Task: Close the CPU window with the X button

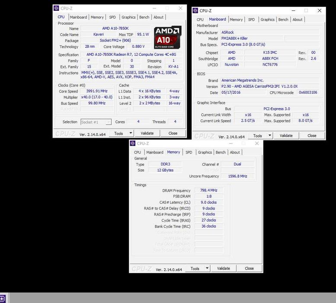Action: click(x=180, y=8)
